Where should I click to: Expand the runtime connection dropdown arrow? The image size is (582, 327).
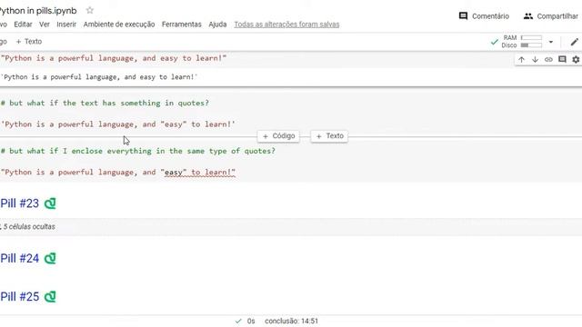point(551,42)
